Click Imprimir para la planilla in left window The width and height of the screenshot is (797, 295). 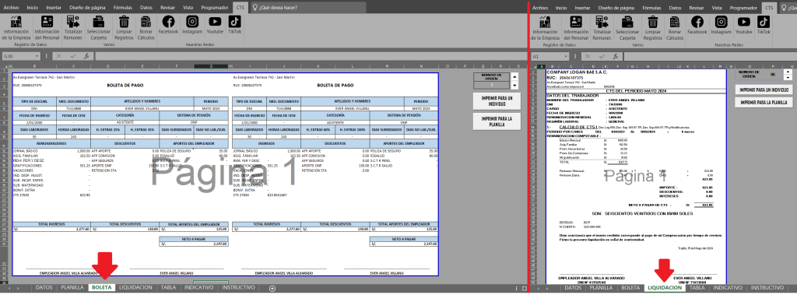point(497,121)
